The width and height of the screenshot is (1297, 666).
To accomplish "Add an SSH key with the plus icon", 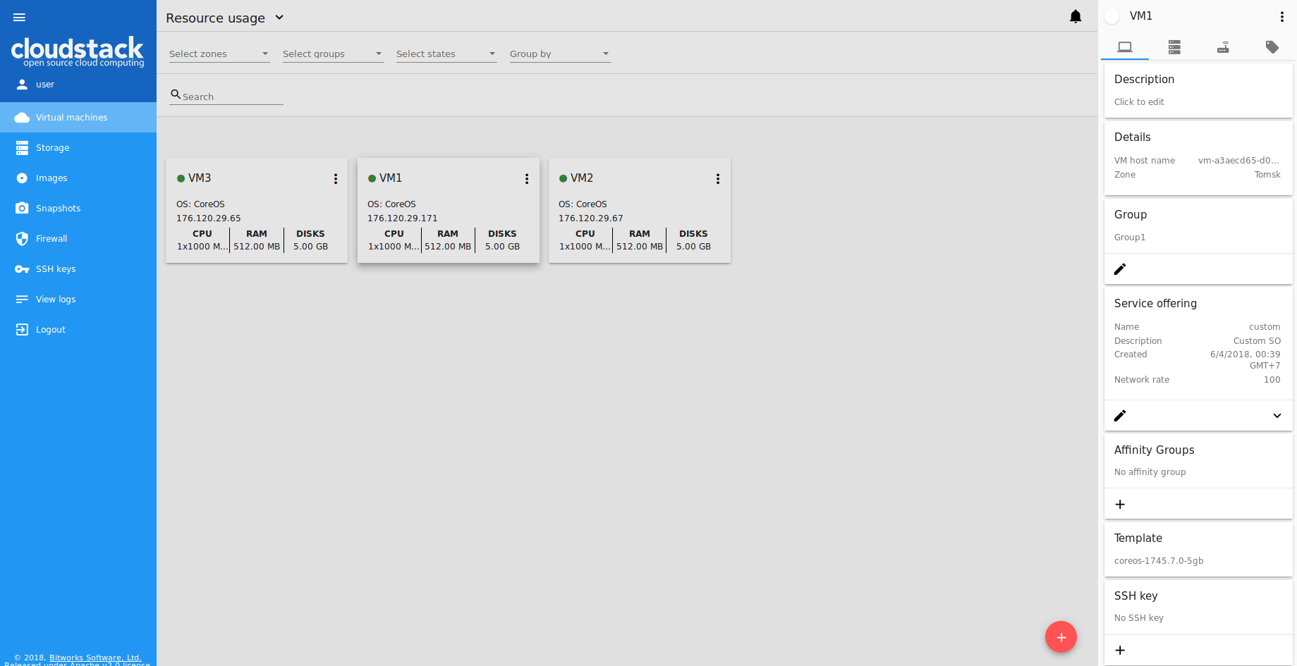I will pyautogui.click(x=1120, y=650).
